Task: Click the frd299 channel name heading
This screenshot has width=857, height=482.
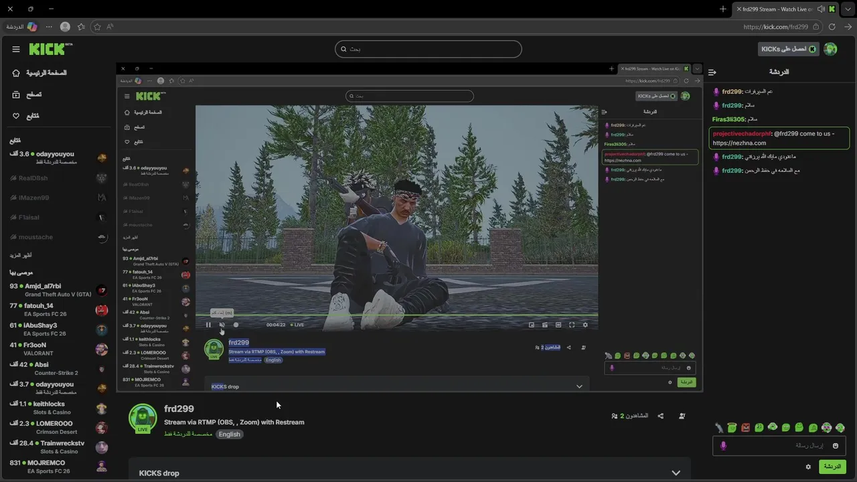Action: (x=179, y=408)
